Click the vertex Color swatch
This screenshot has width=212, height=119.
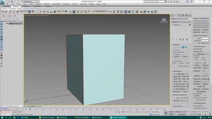coord(205,38)
